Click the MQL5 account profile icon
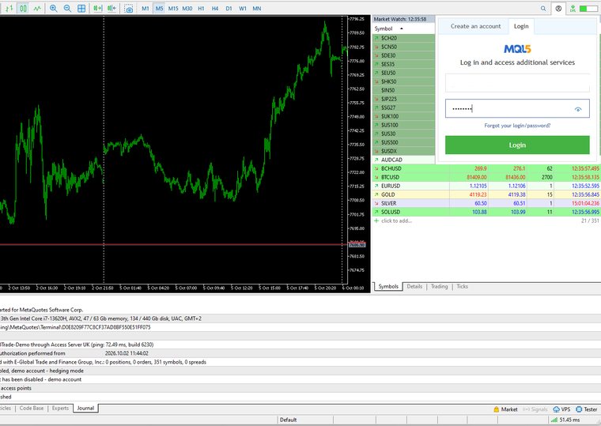This screenshot has height=426, width=601. click(x=558, y=8)
